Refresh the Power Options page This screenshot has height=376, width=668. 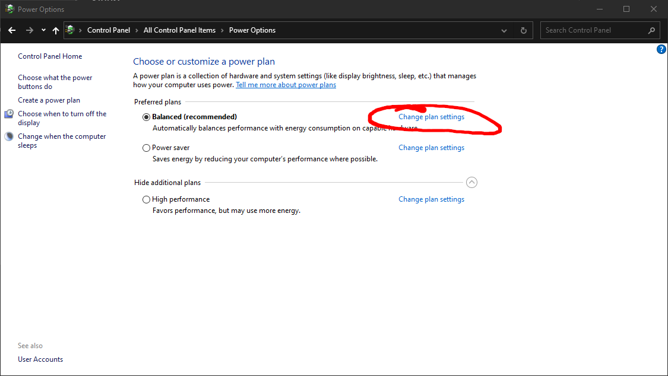tap(523, 30)
